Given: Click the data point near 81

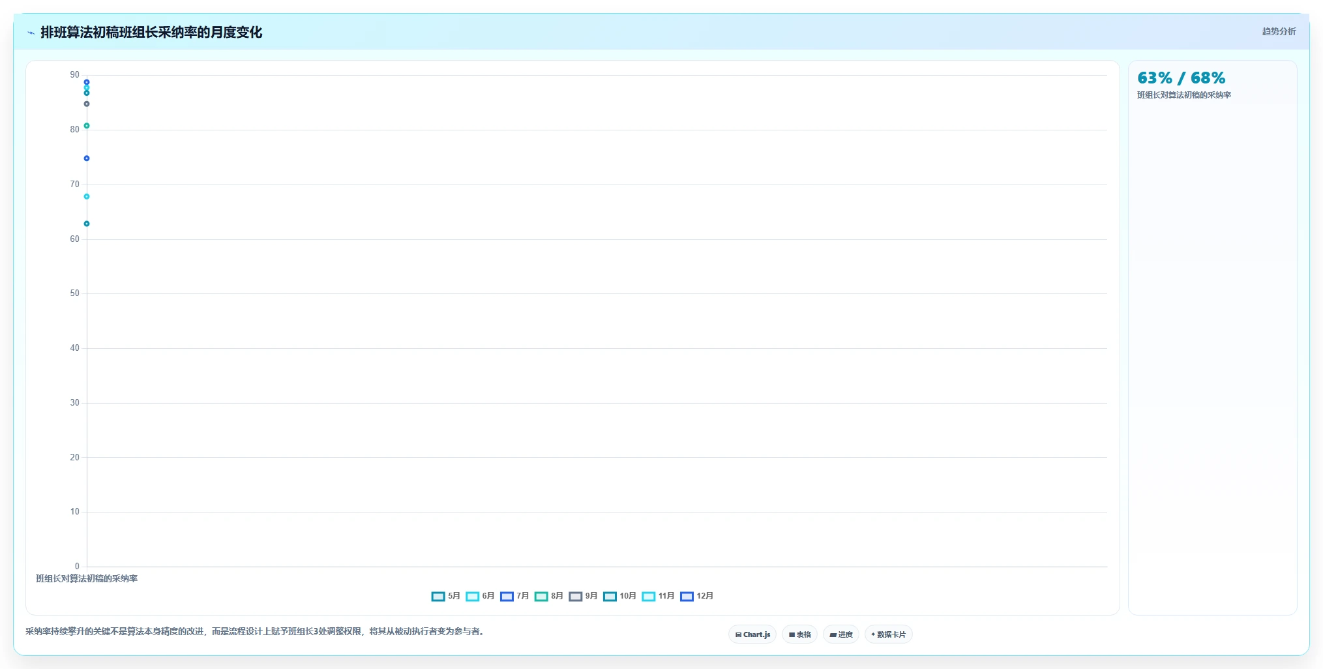Looking at the screenshot, I should [87, 126].
